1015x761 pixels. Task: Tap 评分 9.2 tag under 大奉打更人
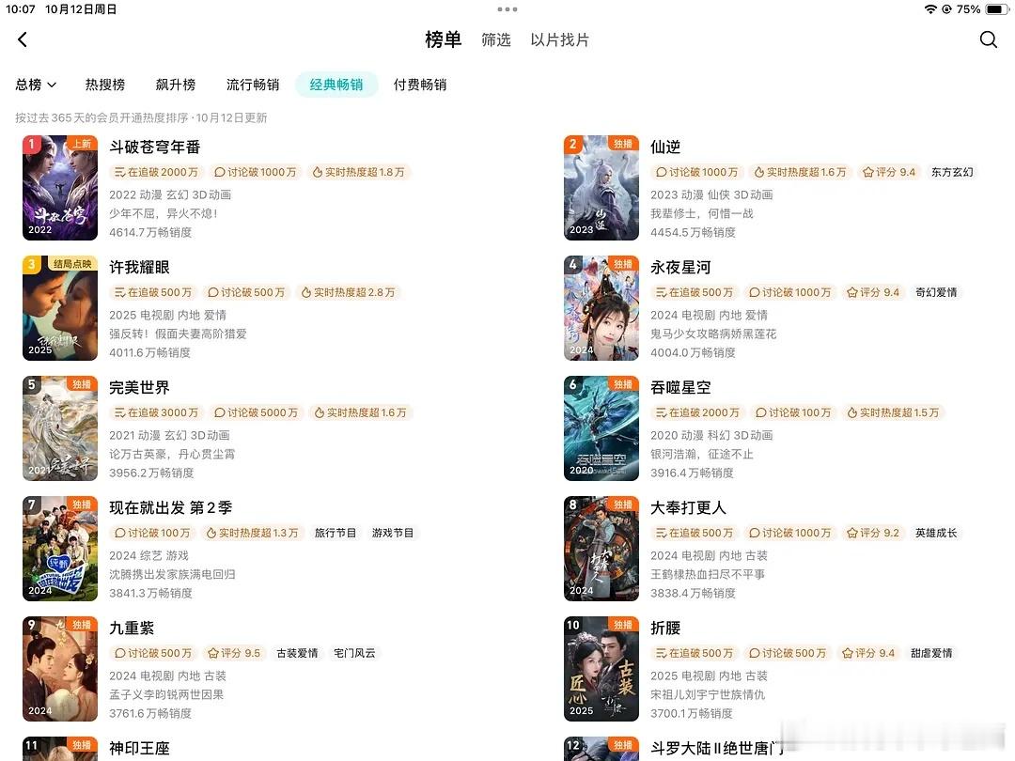point(873,534)
